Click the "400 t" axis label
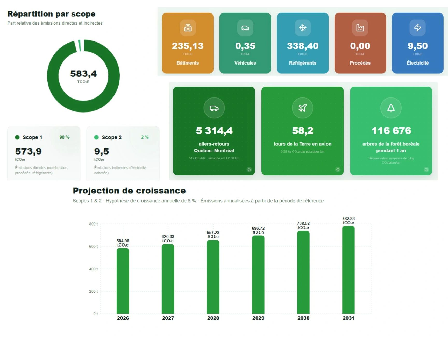 pyautogui.click(x=93, y=269)
